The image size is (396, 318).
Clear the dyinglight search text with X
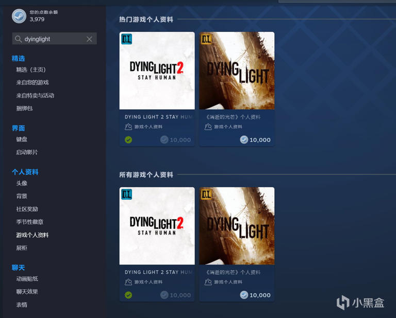pyautogui.click(x=89, y=39)
